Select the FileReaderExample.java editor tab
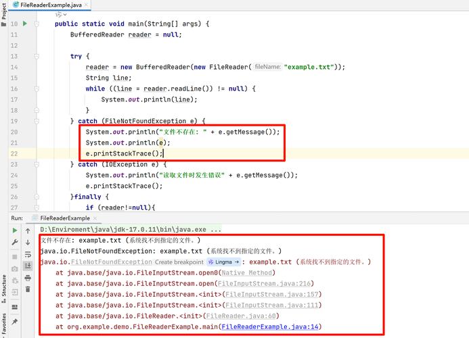This screenshot has width=469, height=338. (x=51, y=5)
